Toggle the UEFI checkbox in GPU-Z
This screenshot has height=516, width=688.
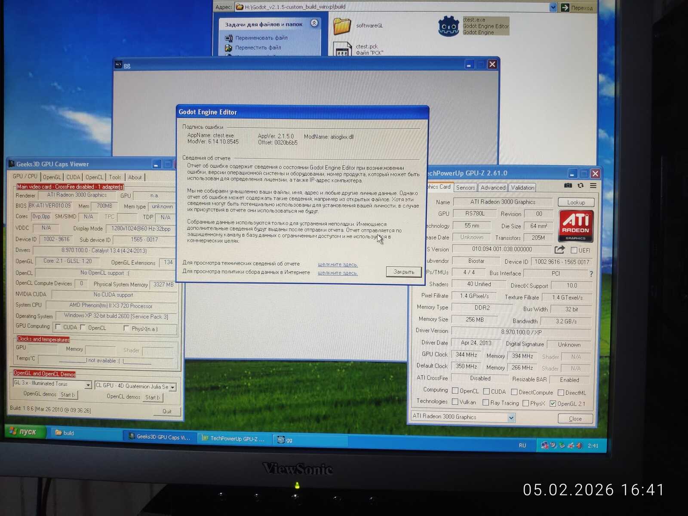click(x=574, y=250)
